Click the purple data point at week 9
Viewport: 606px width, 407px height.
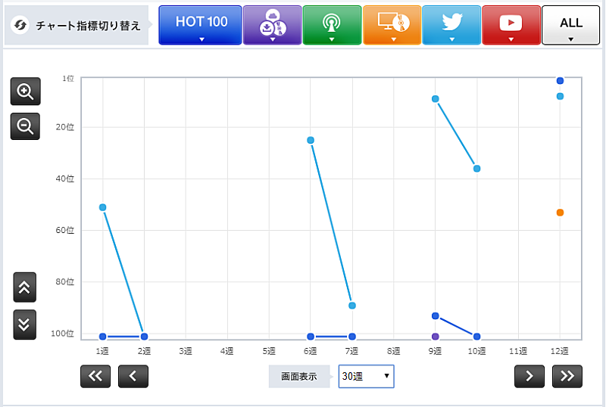click(435, 337)
